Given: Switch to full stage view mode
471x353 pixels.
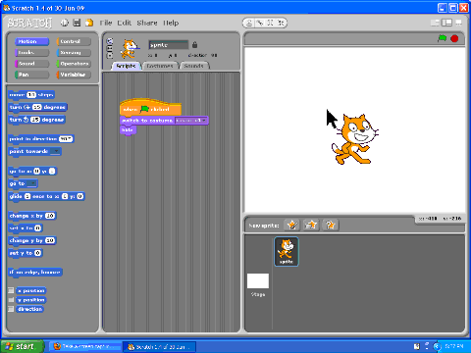Looking at the screenshot, I should (x=446, y=23).
